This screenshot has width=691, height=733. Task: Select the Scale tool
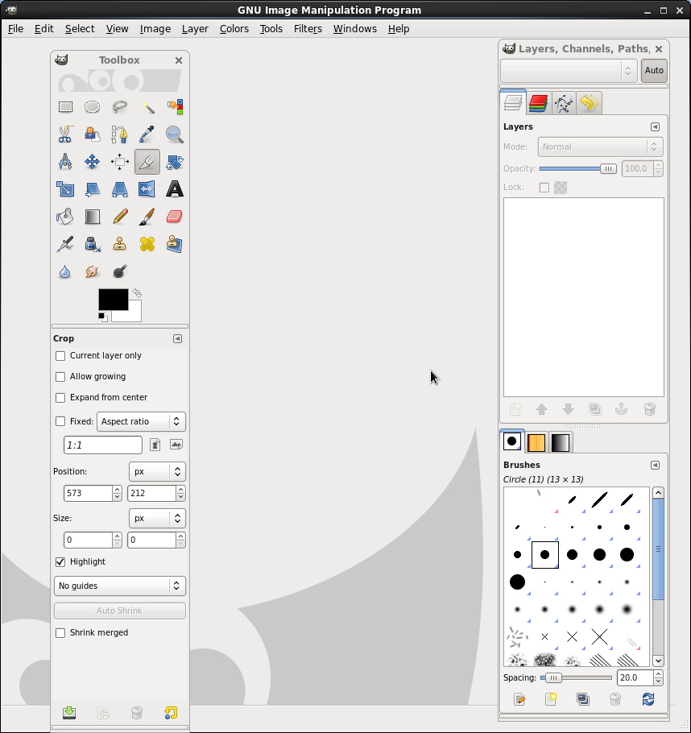click(65, 189)
